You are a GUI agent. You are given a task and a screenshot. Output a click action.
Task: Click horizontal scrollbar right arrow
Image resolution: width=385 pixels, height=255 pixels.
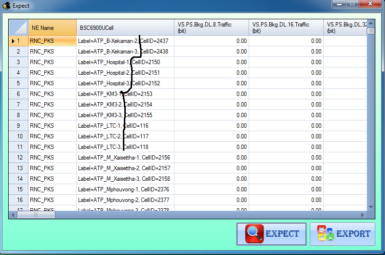pyautogui.click(x=363, y=215)
